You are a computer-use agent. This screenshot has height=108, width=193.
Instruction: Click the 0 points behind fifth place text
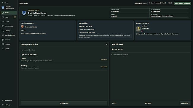(87, 32)
